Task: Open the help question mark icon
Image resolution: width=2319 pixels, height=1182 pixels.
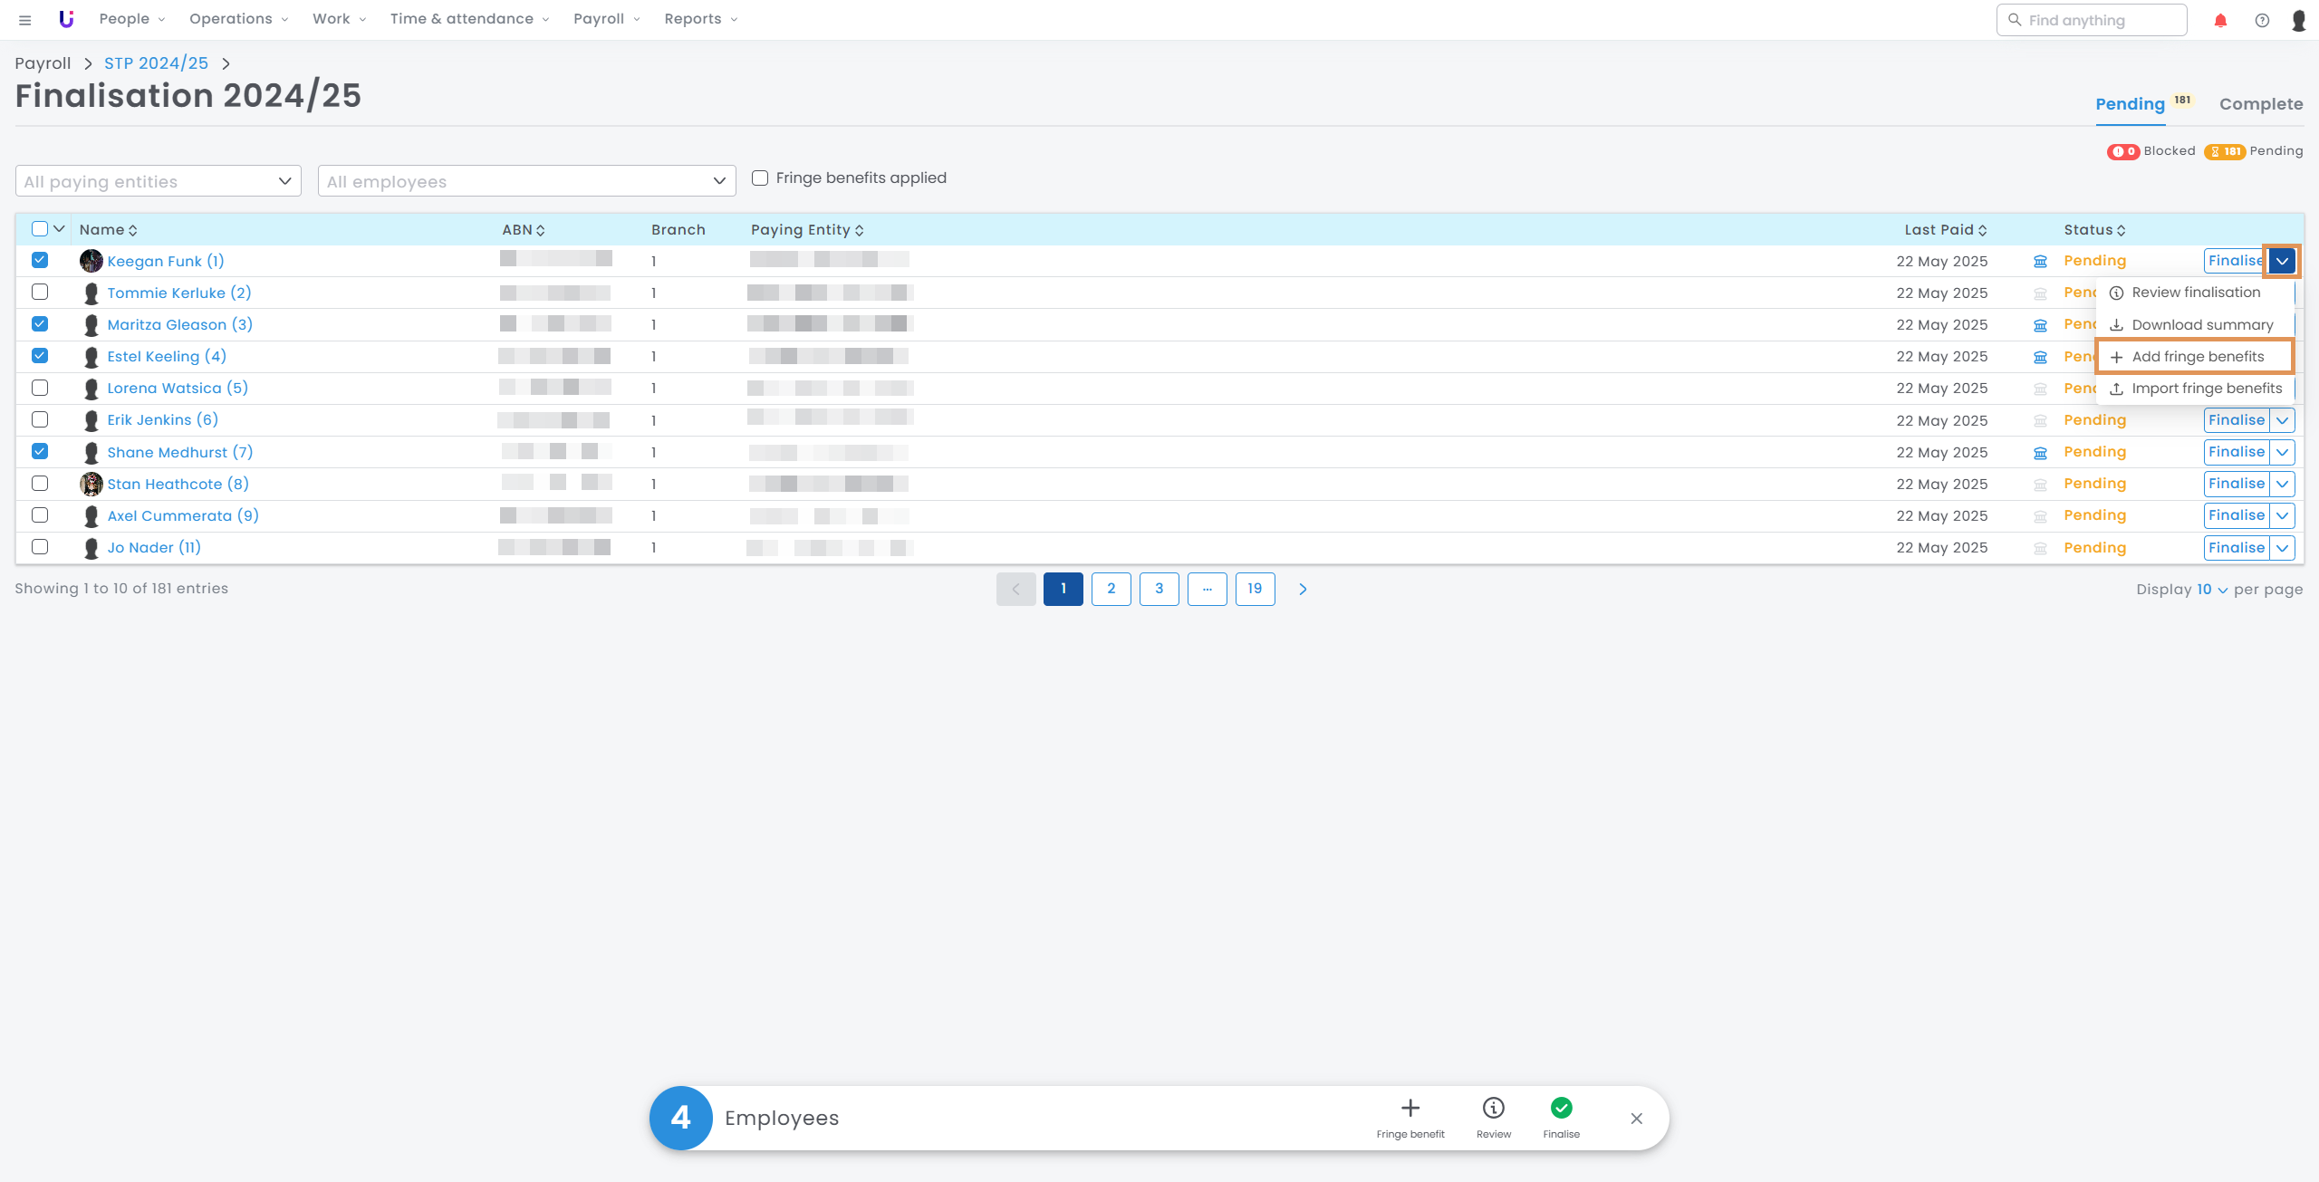Action: click(x=2262, y=20)
